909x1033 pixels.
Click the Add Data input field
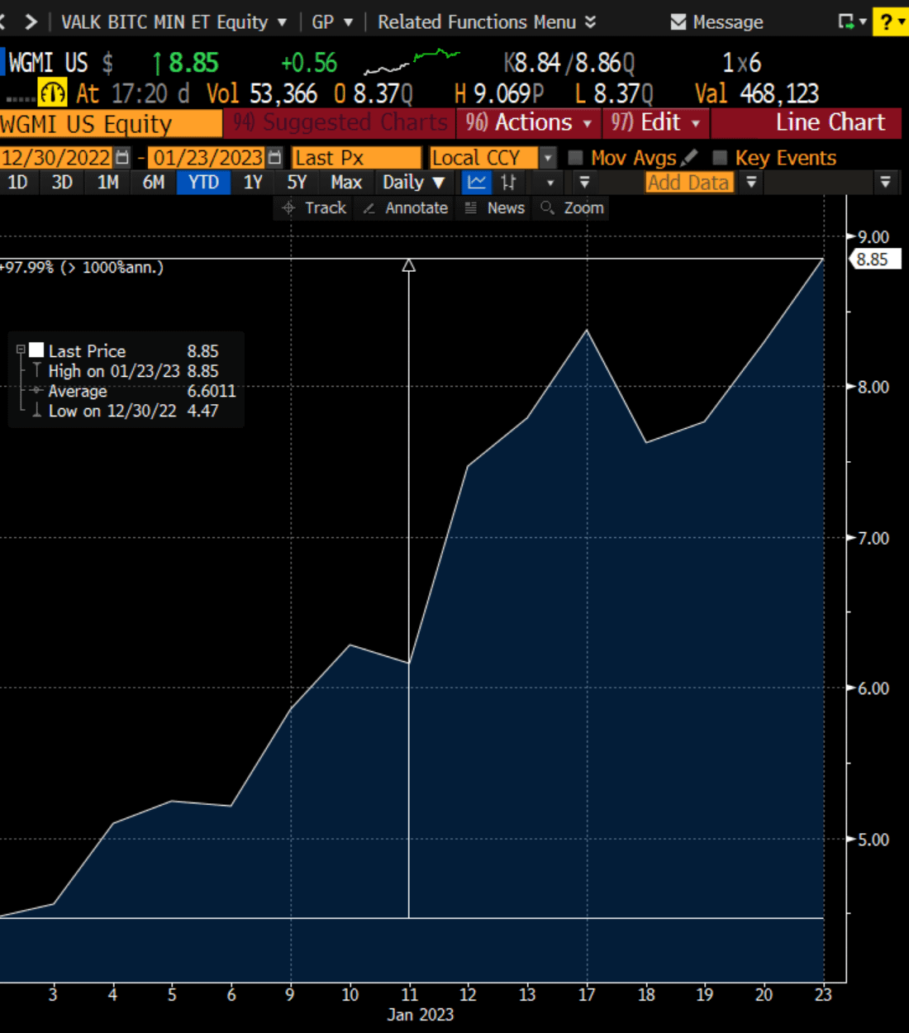[690, 183]
